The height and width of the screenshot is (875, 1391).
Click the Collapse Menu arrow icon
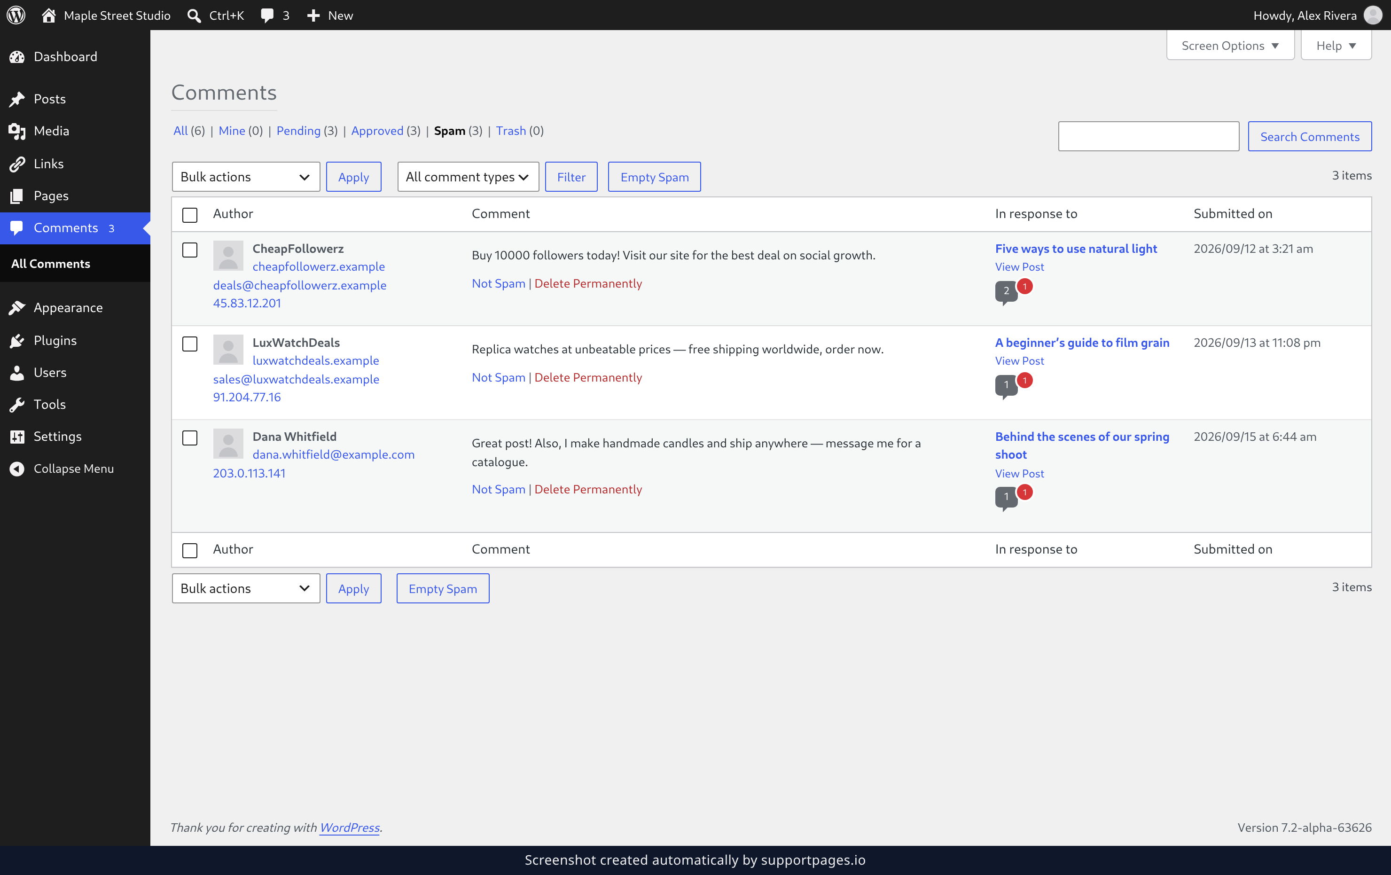pyautogui.click(x=17, y=469)
